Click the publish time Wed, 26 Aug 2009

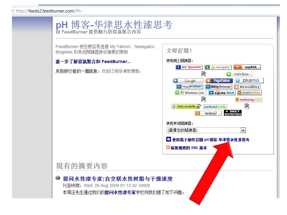pyautogui.click(x=117, y=185)
